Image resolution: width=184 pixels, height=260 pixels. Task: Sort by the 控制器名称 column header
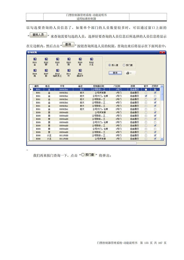[x=99, y=86]
